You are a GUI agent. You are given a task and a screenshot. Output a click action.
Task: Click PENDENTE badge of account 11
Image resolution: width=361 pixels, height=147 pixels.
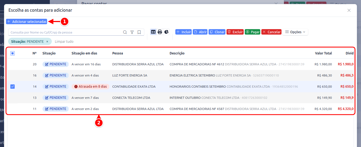(56, 109)
